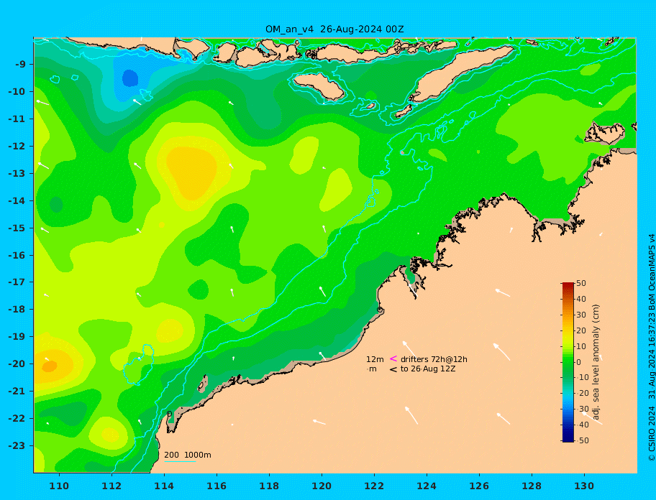Click the latitude axis label -20
The width and height of the screenshot is (656, 500).
tap(17, 364)
